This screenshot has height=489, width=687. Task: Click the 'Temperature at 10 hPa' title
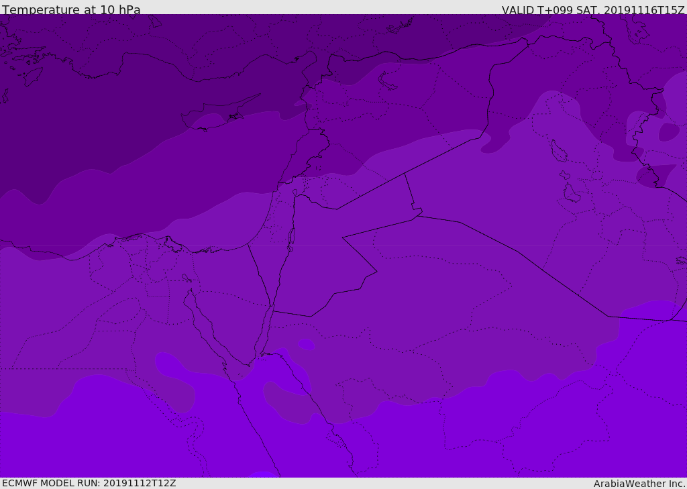pos(71,9)
